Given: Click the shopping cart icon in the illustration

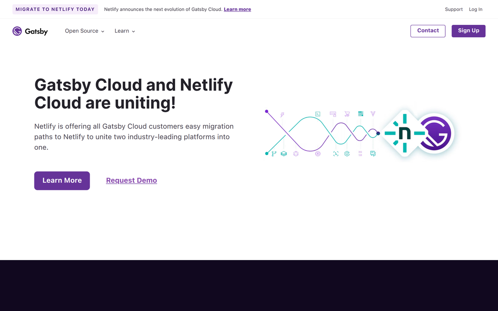Looking at the screenshot, I should [347, 114].
